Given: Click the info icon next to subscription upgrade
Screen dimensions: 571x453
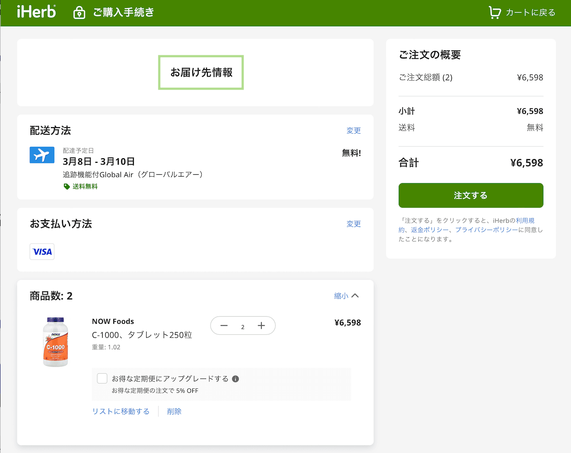Looking at the screenshot, I should tap(236, 378).
